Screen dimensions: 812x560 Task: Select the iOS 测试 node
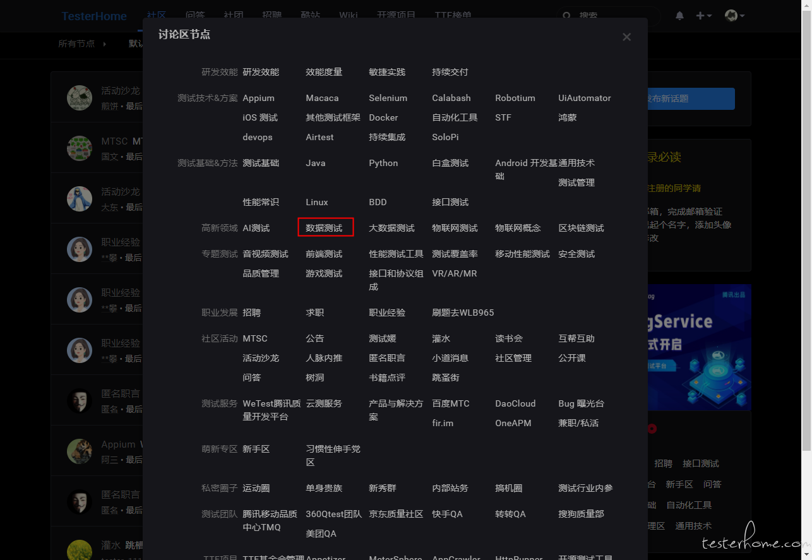pyautogui.click(x=260, y=117)
